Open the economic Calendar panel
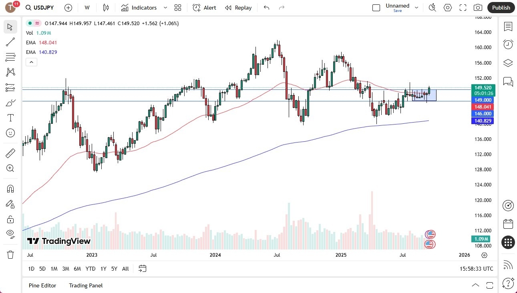This screenshot has width=517, height=293. (508, 224)
